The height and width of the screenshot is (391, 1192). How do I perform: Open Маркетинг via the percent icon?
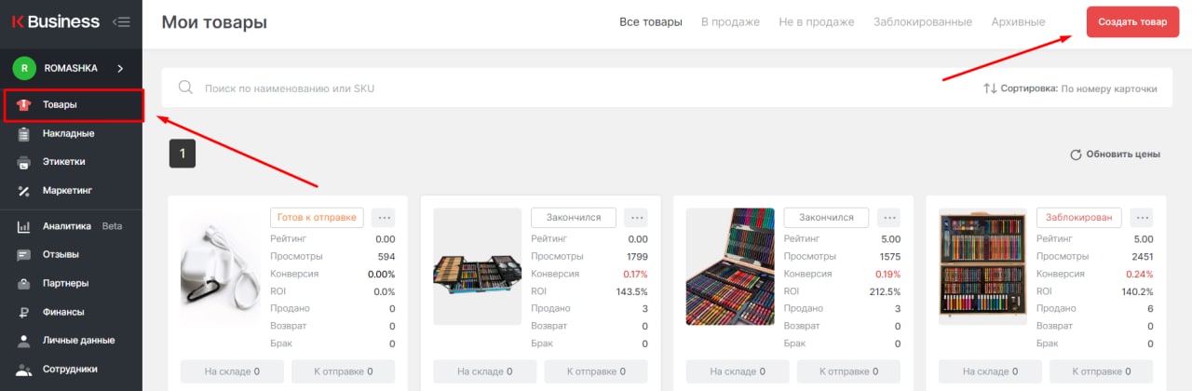click(24, 191)
